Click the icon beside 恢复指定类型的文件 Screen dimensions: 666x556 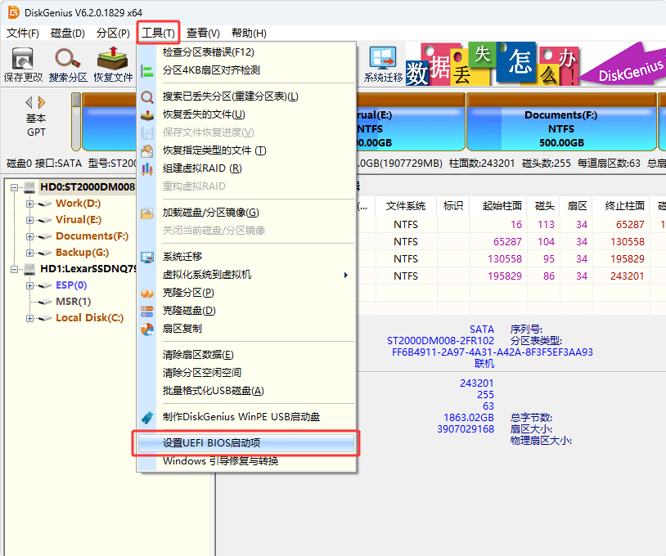[x=147, y=150]
